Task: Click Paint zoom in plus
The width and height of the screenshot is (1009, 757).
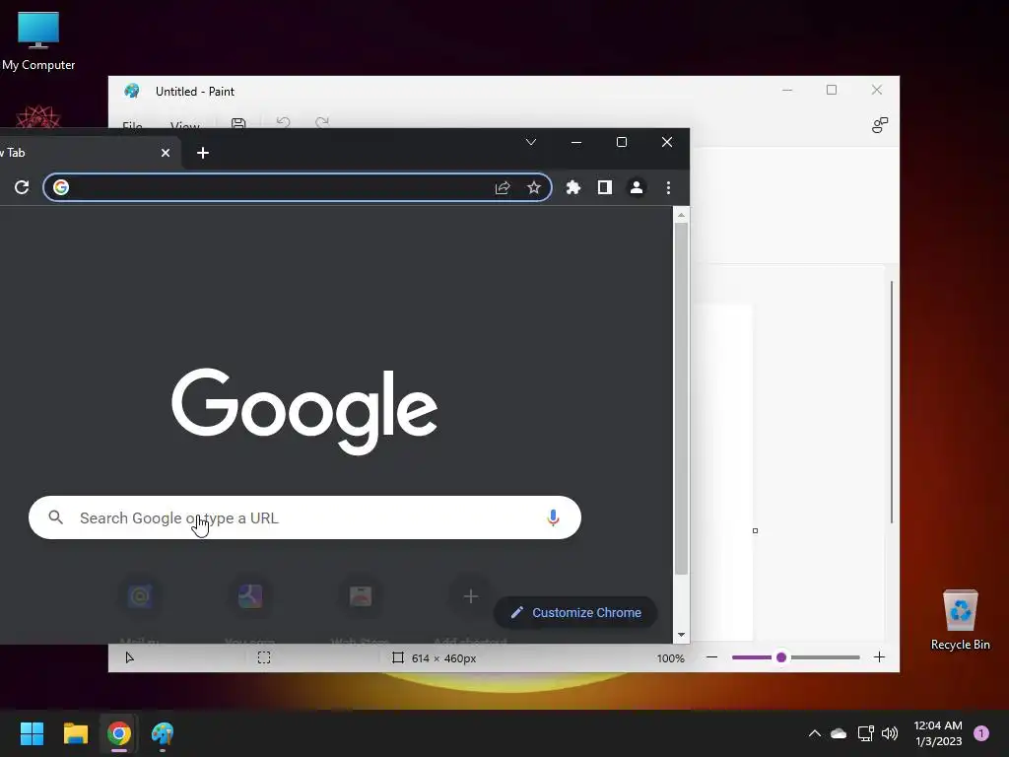Action: [x=880, y=657]
